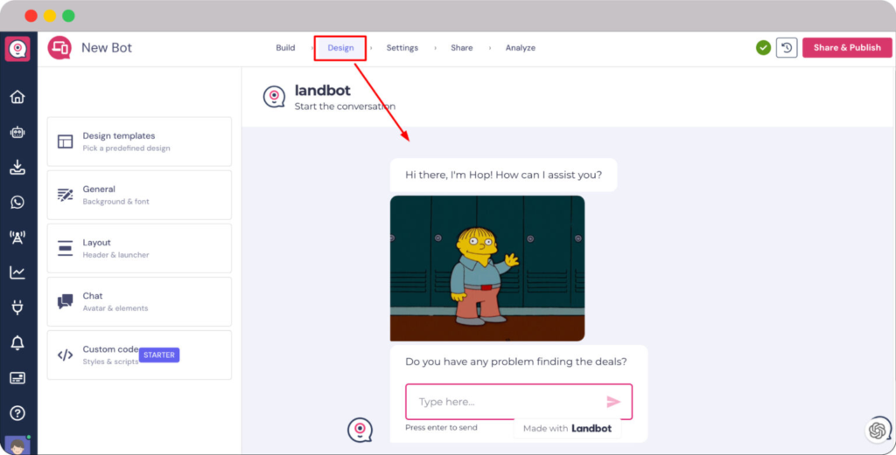Click the bot avatar beside chat messages
Screen dimensions: 896x455
pos(360,430)
